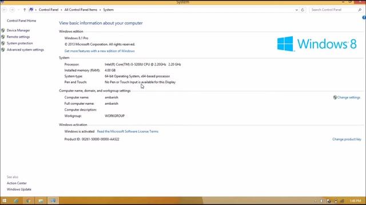Open Help with the question mark icon
366x205 pixels.
[x=364, y=18]
